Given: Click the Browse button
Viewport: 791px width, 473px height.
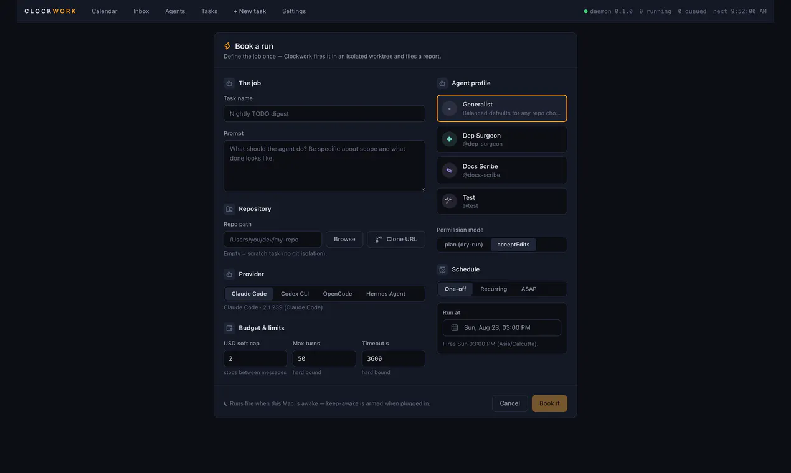Looking at the screenshot, I should (344, 239).
